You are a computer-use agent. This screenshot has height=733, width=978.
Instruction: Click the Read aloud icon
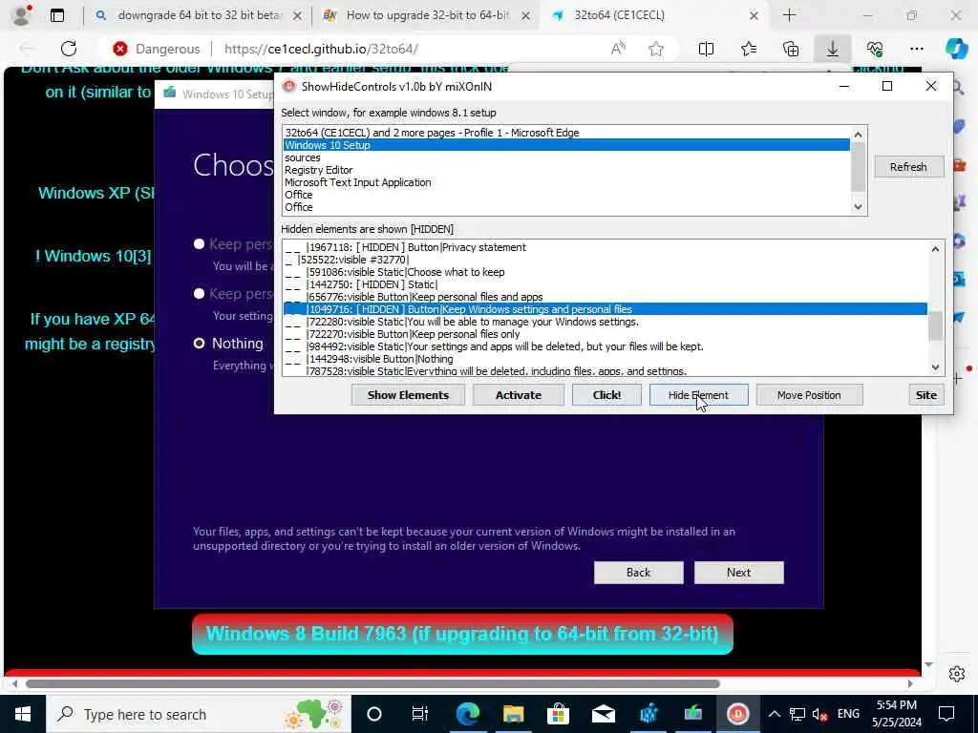click(618, 49)
